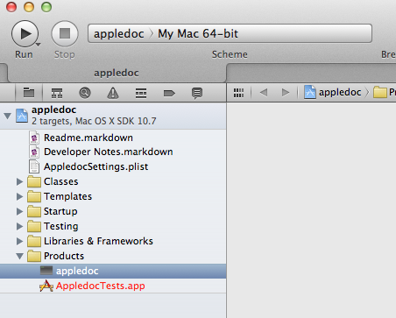The width and height of the screenshot is (396, 318).
Task: Show the Symbol navigator
Action: click(57, 93)
